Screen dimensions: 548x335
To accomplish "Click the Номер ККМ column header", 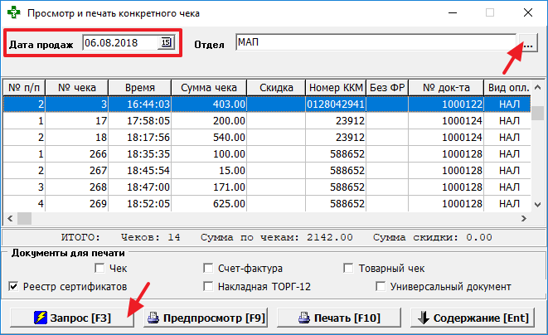I will point(336,87).
